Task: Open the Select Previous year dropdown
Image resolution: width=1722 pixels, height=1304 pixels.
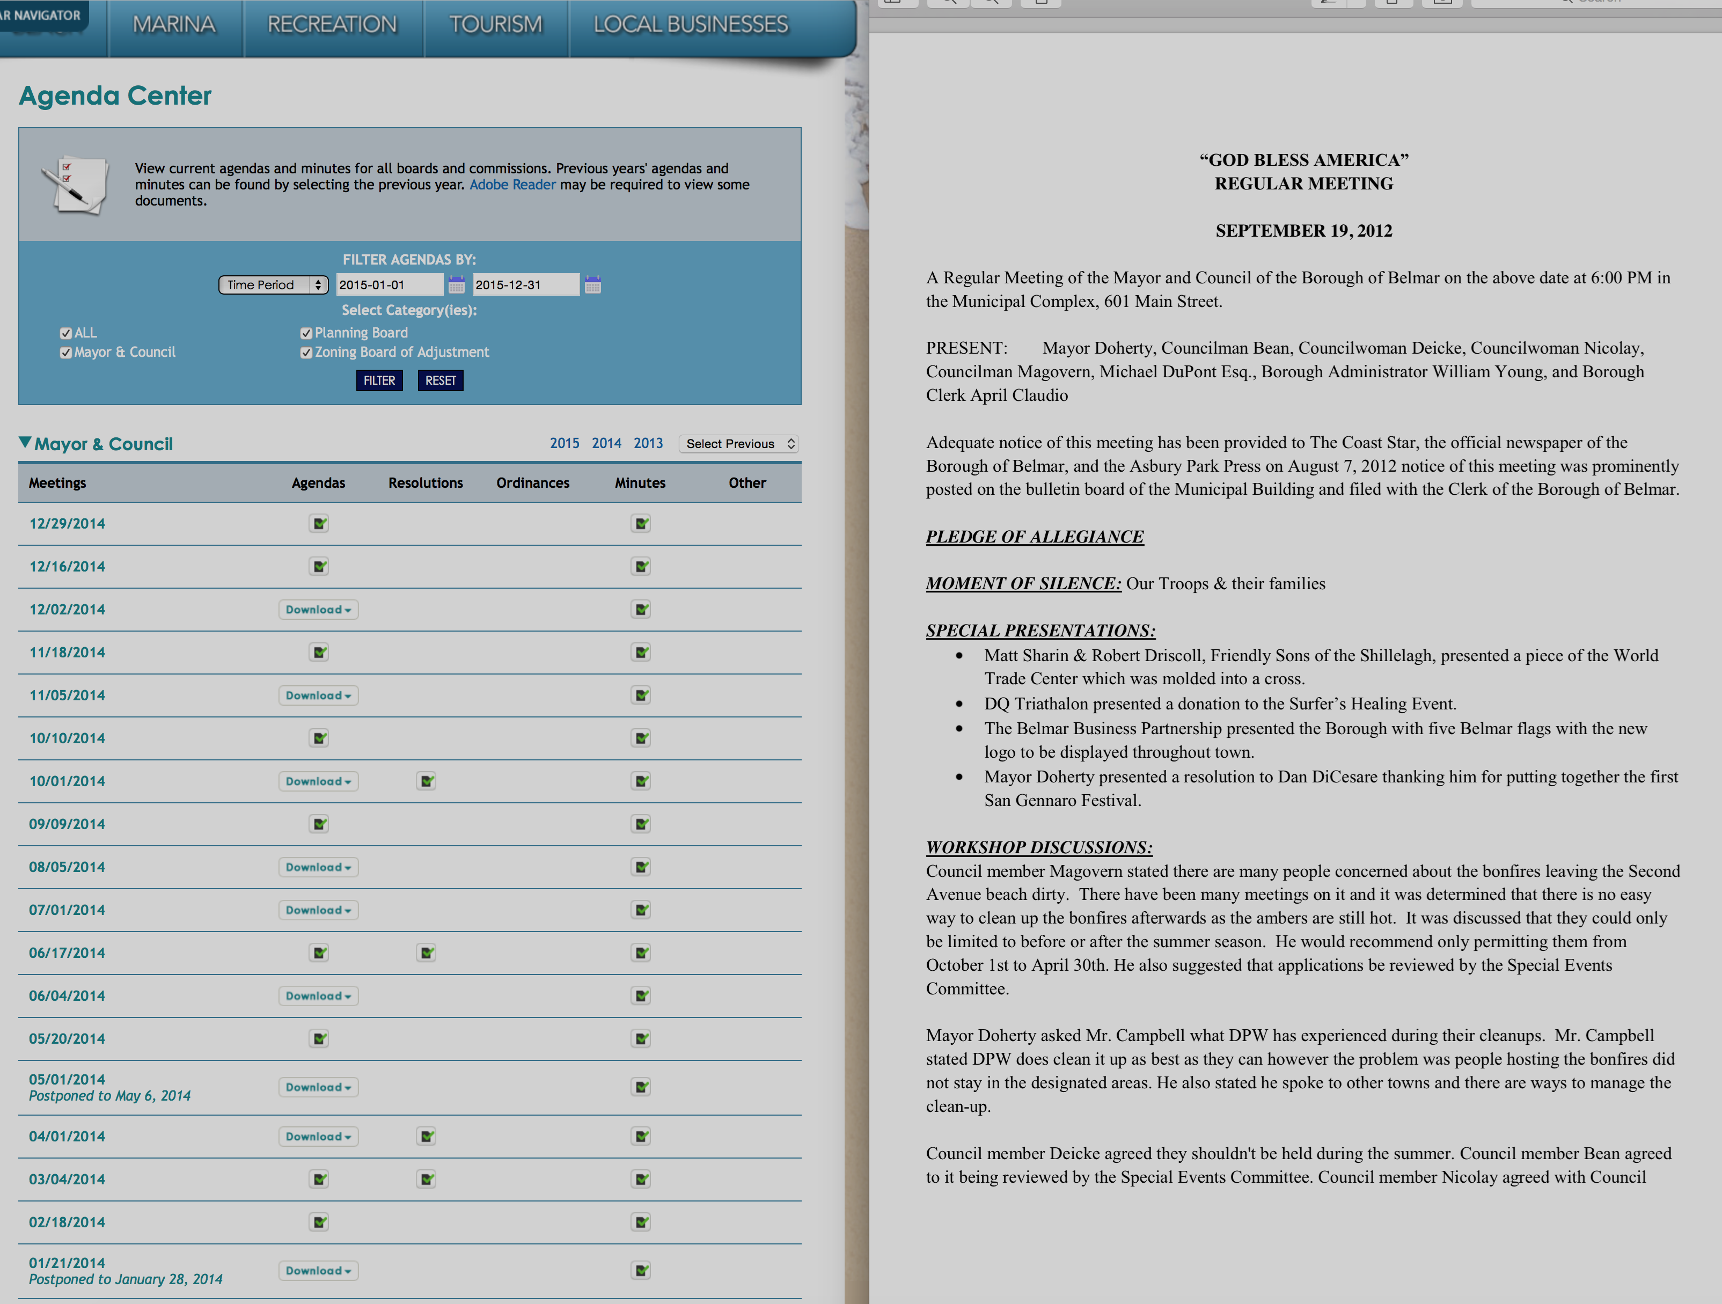Action: [x=739, y=444]
